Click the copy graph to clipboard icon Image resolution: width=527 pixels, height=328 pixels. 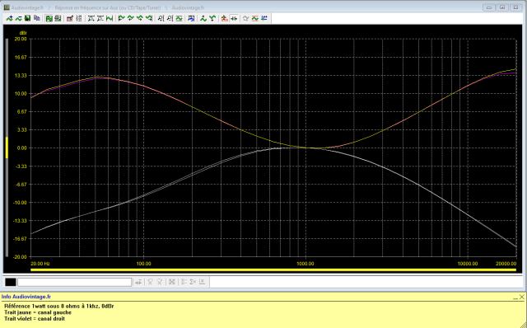37,18
